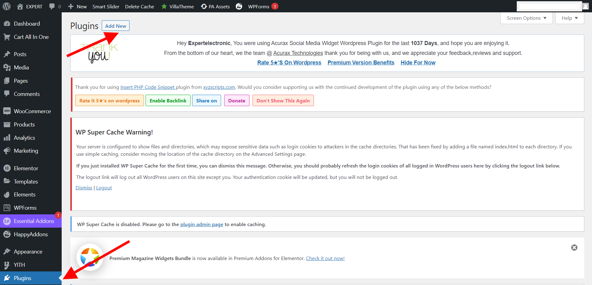Image resolution: width=592 pixels, height=285 pixels.
Task: Click the WPForms notification badge in admin bar
Action: point(275,6)
